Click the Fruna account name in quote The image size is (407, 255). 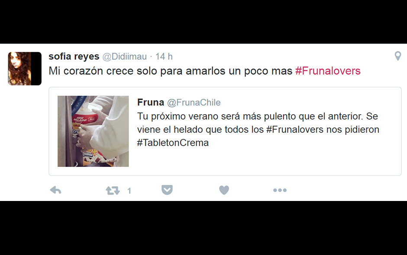tap(151, 102)
